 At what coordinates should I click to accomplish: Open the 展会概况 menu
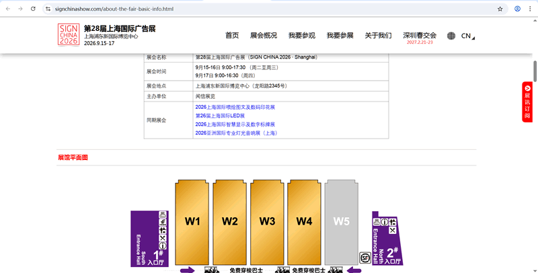click(x=263, y=36)
